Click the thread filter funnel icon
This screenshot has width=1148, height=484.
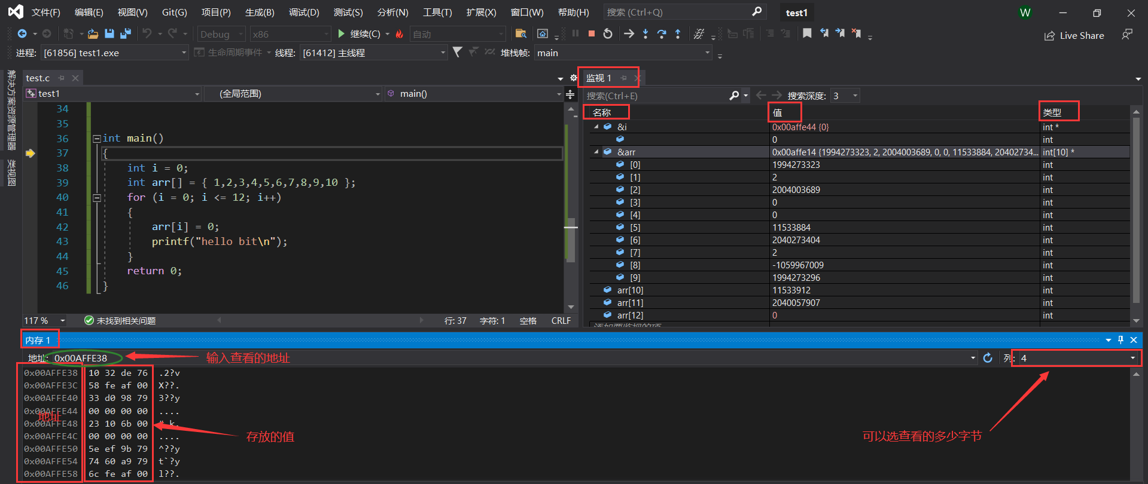pos(457,53)
